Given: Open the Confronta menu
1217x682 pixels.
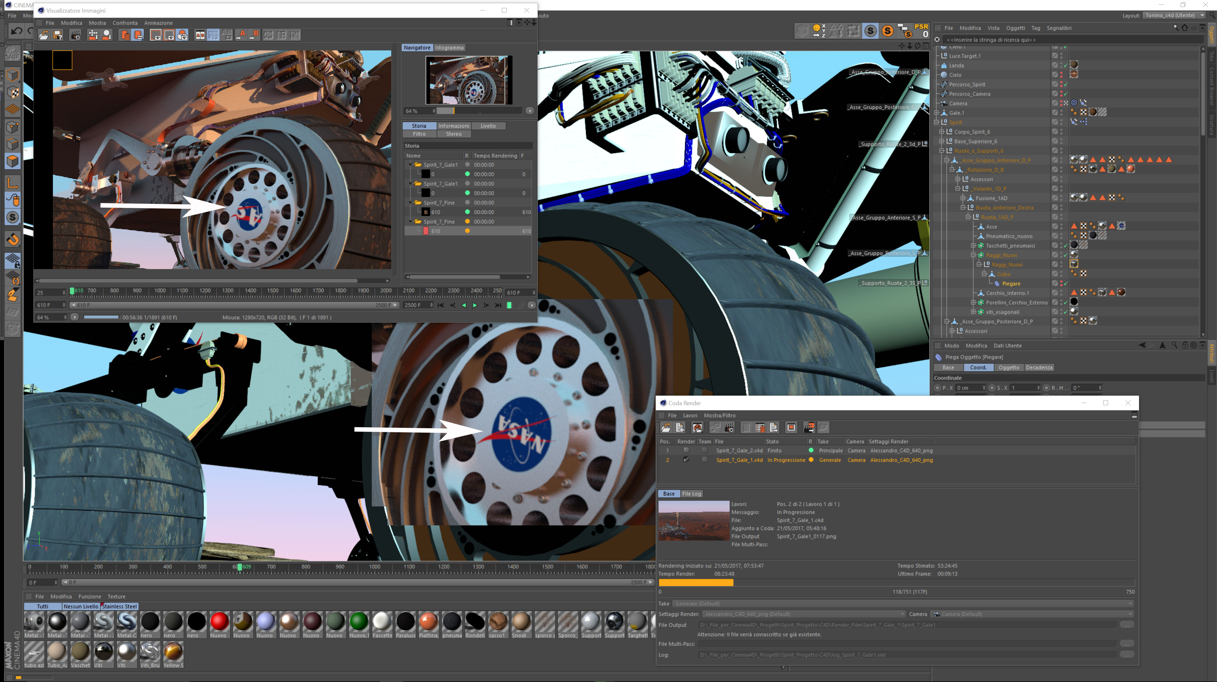Looking at the screenshot, I should click(125, 23).
